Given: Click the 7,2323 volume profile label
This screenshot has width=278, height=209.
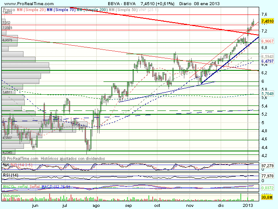Looking at the screenshot, I should (7, 28).
